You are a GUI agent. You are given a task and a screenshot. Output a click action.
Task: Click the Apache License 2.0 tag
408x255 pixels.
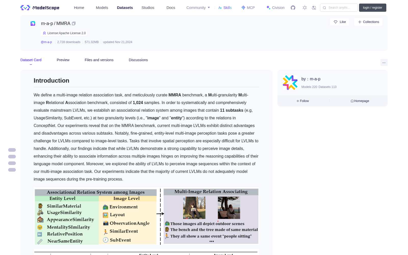[64, 33]
